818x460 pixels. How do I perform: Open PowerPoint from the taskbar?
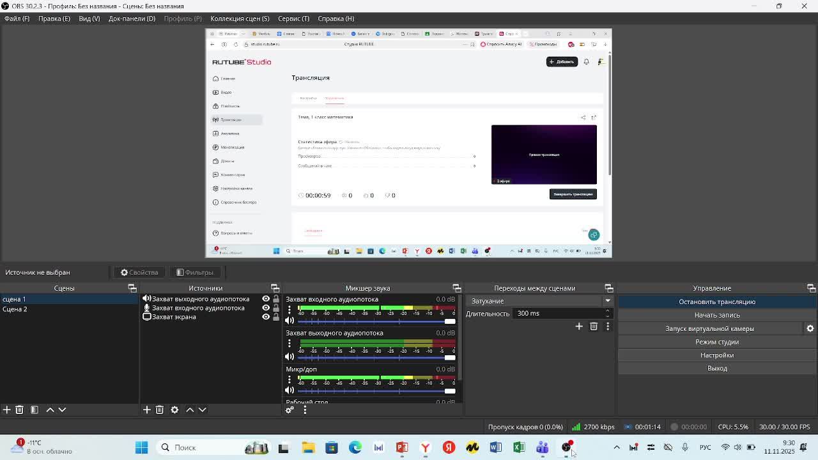click(401, 447)
